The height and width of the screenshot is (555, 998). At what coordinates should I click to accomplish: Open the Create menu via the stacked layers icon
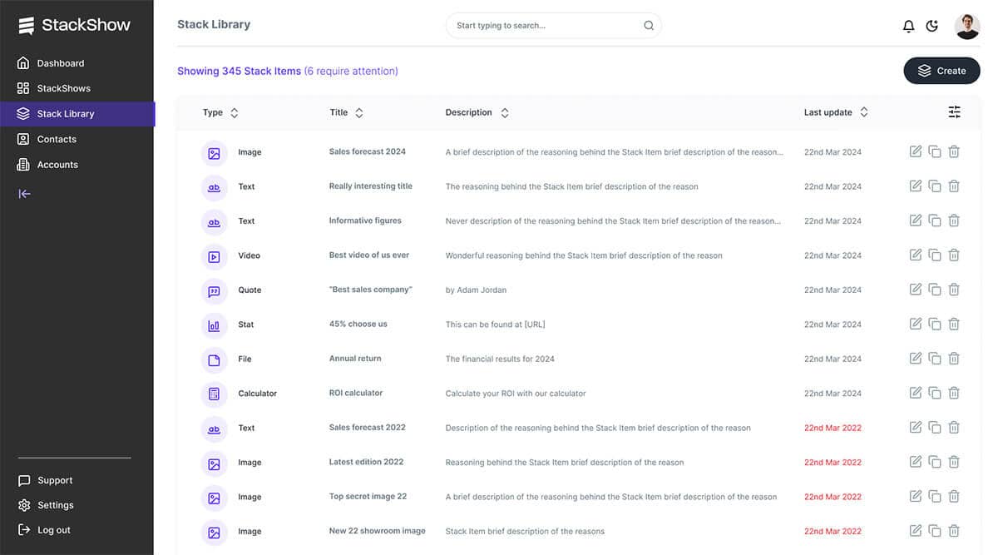coord(923,71)
